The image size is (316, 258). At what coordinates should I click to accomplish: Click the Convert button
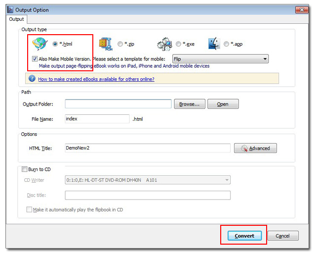(x=245, y=236)
